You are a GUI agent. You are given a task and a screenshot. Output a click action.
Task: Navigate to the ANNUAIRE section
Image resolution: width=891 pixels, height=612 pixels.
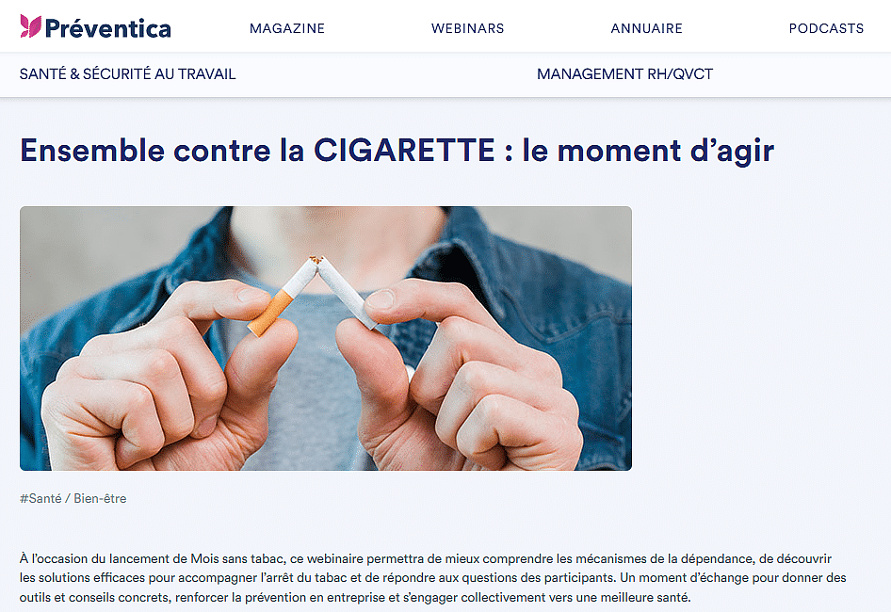(646, 28)
